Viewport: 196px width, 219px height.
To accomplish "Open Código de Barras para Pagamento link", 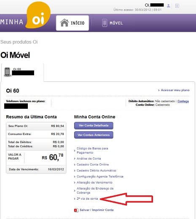I will point(92,151).
